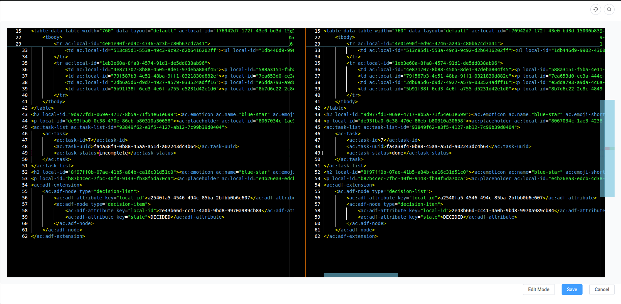Click "DECIDED" text on right pane line 59

(x=453, y=217)
